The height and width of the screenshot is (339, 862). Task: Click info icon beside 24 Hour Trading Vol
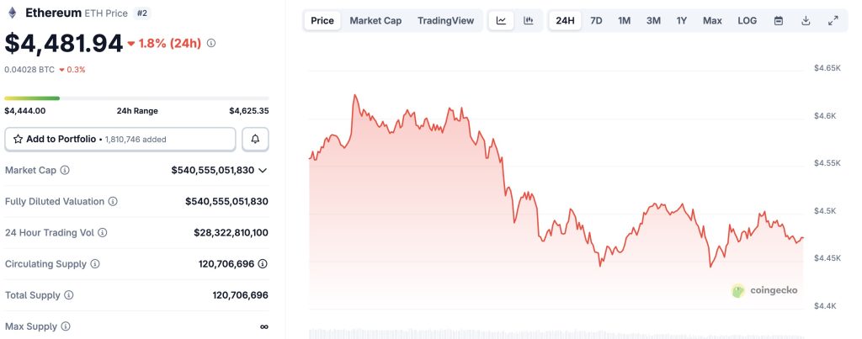[x=103, y=233]
